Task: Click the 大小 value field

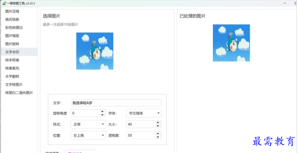Action: (x=140, y=124)
